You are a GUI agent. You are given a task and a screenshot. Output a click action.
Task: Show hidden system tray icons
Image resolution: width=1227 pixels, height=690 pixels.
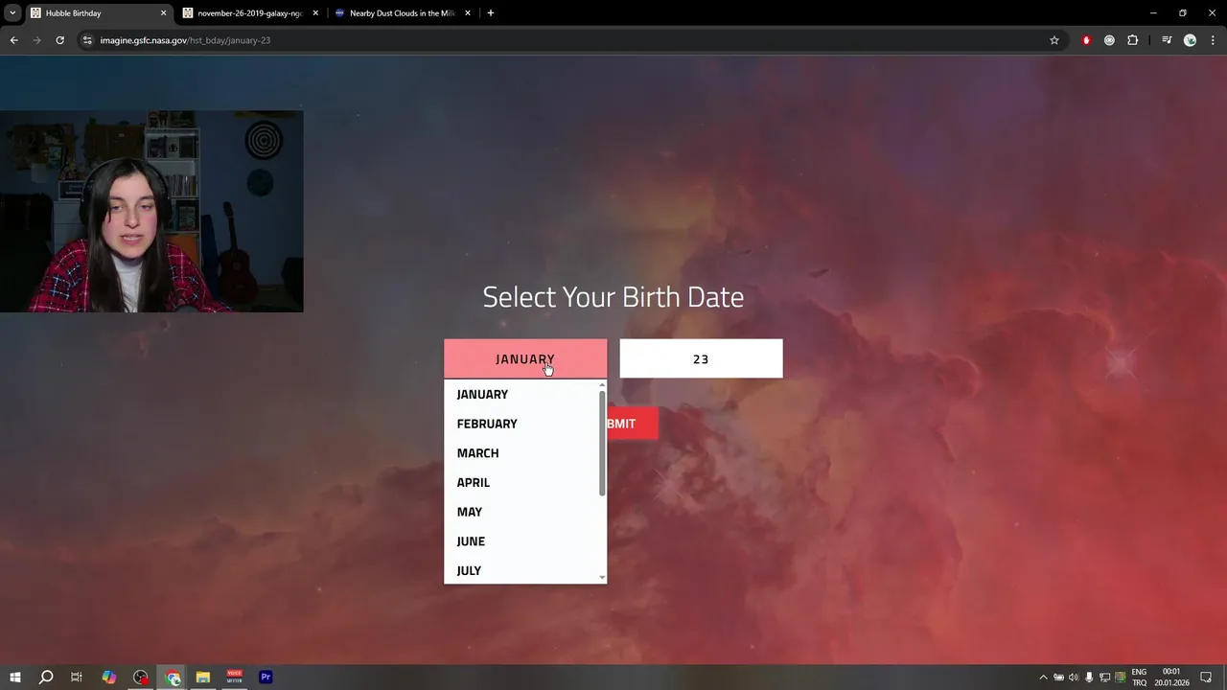click(1043, 678)
